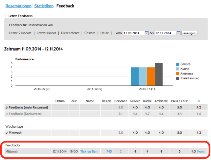Click the Küche legend color swatch
This screenshot has width=211, height=160.
click(x=178, y=69)
